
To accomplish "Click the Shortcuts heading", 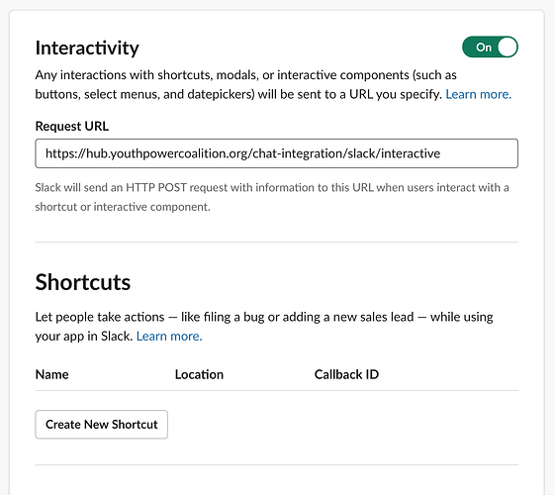I will tap(83, 282).
